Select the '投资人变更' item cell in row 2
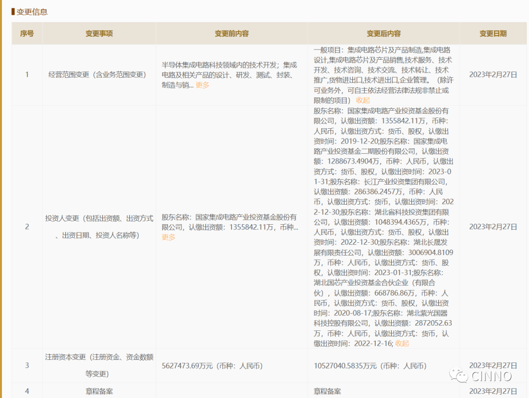 pos(99,227)
